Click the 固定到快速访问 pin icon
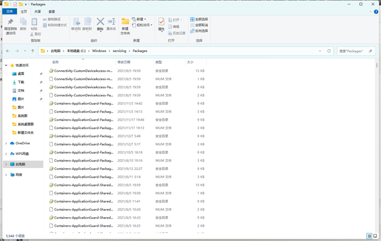This screenshot has height=241, width=381. coord(10,22)
